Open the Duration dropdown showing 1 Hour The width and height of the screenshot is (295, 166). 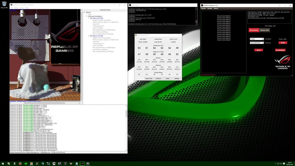click(x=257, y=39)
